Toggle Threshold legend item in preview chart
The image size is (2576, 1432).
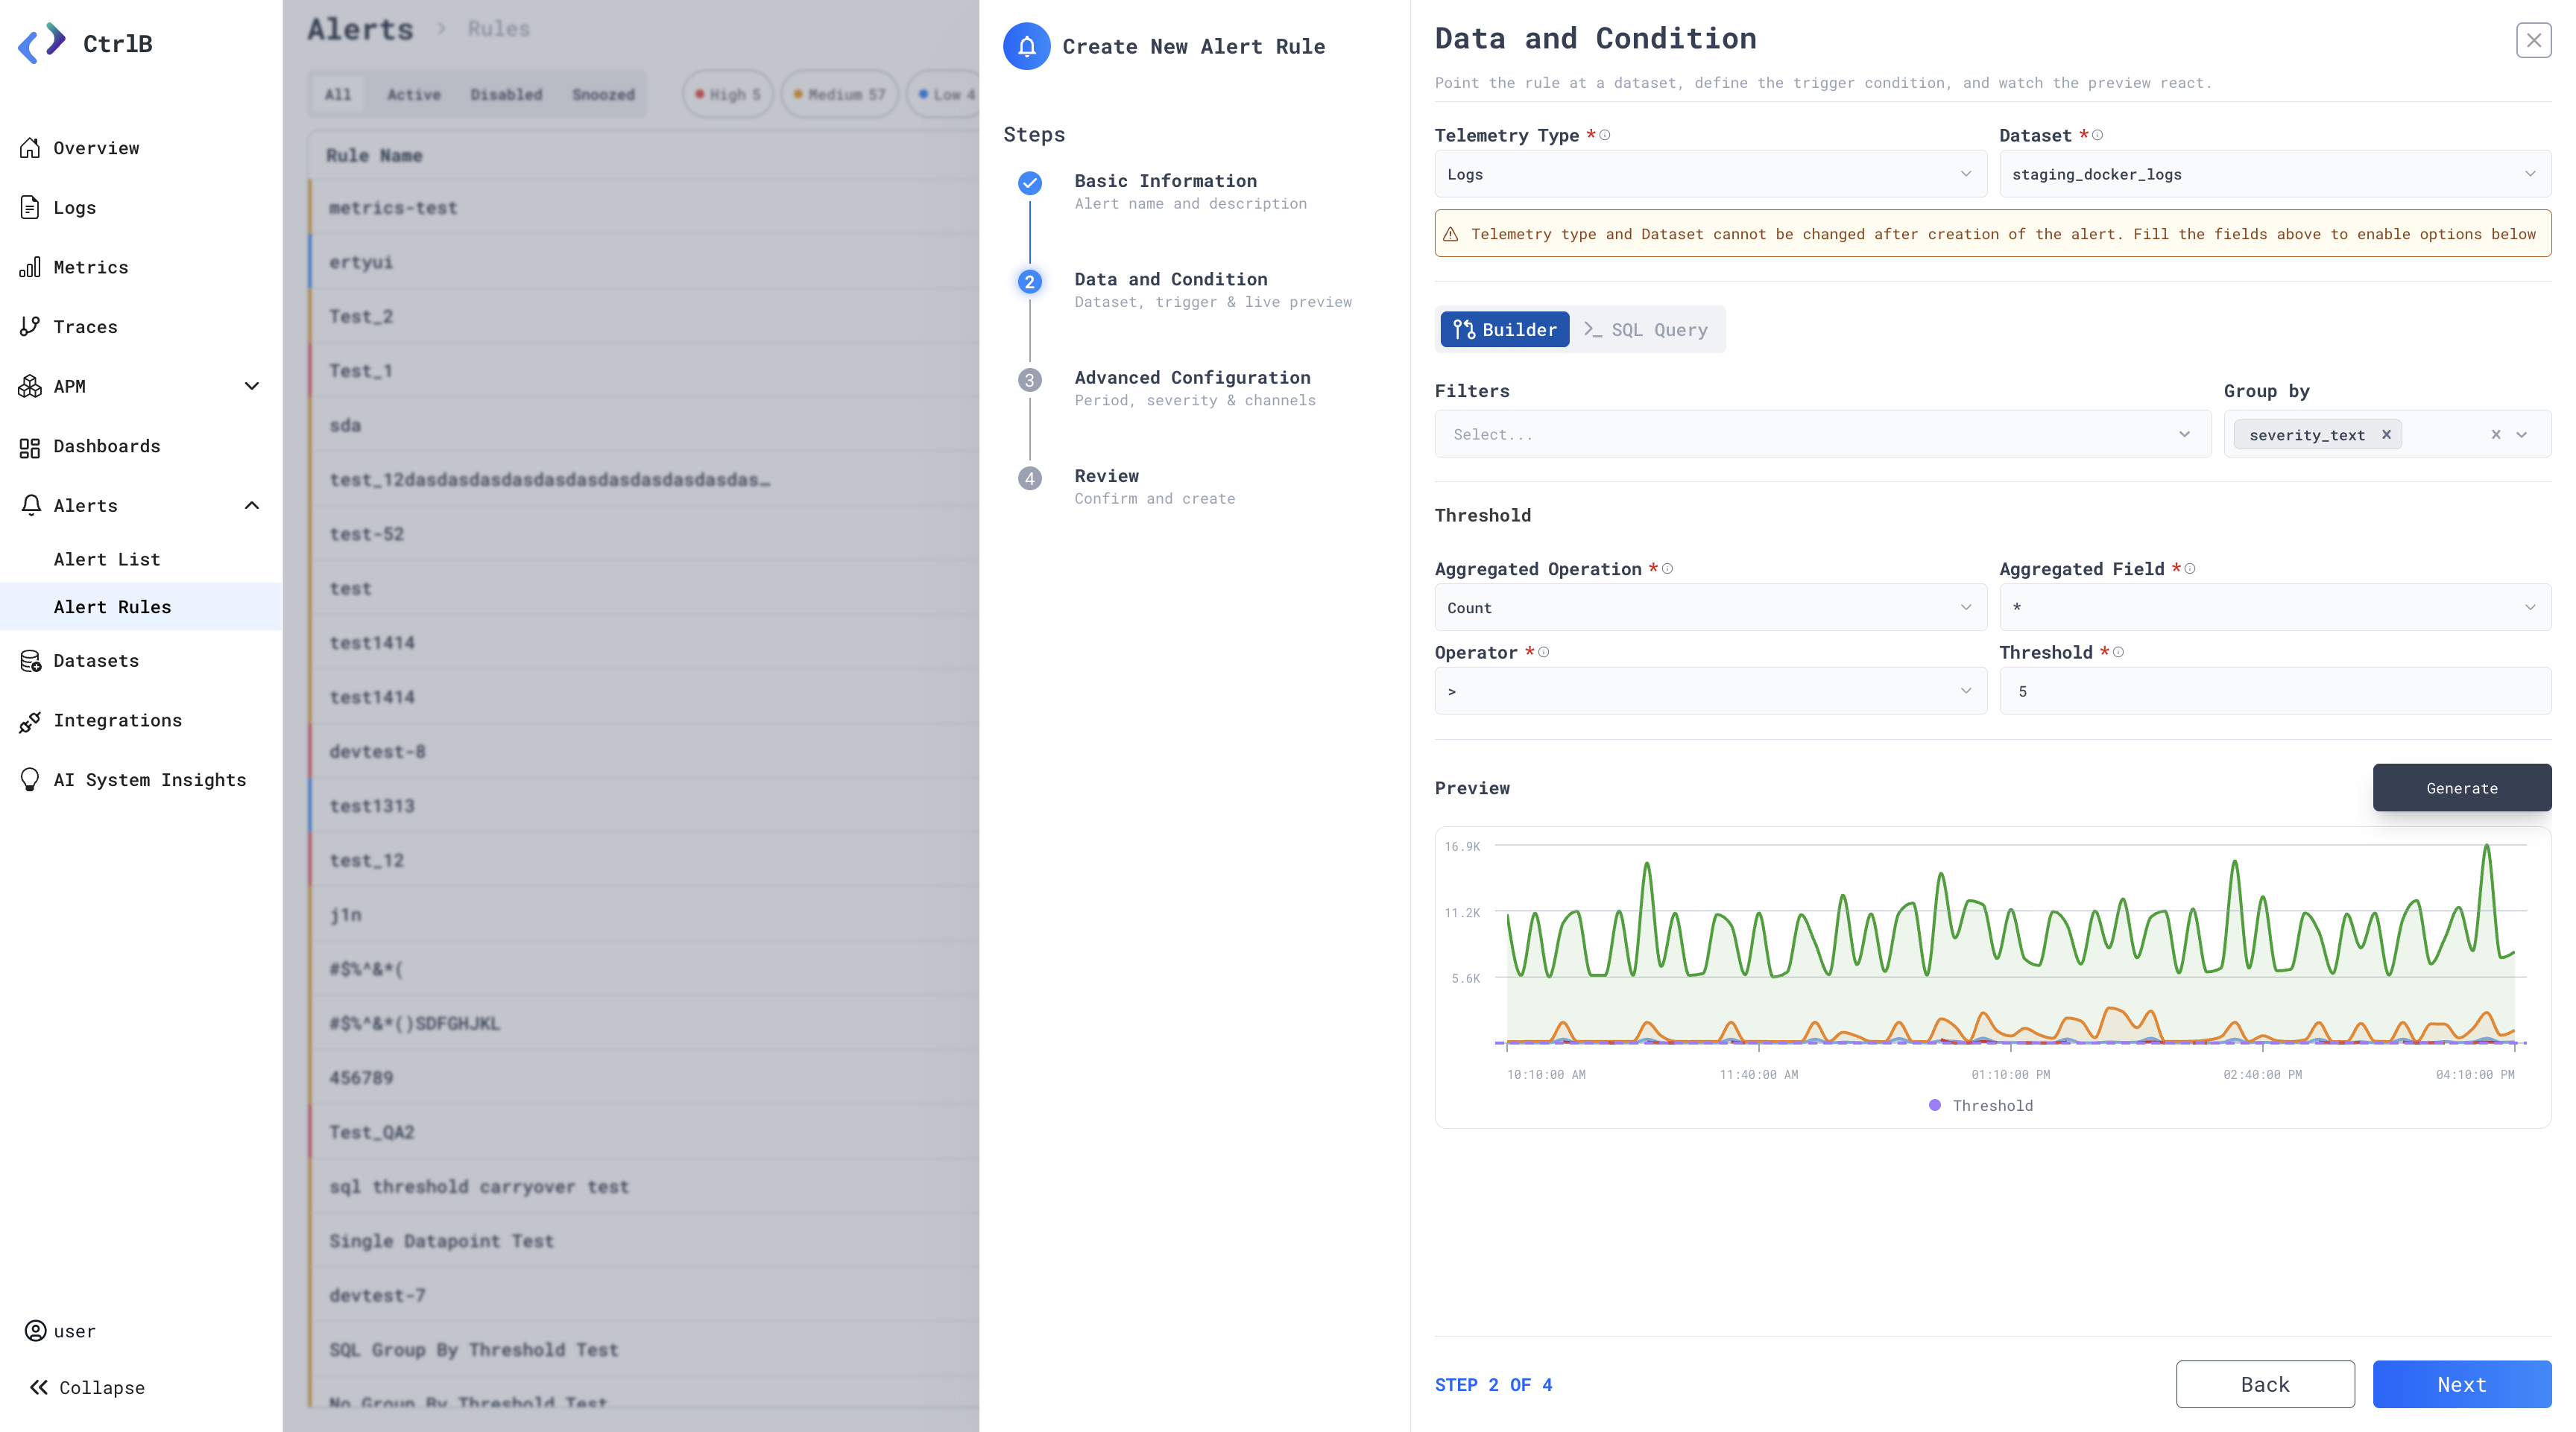[1980, 1105]
